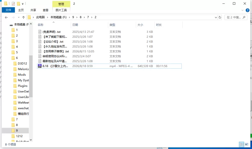Open Help via the question mark icon
This screenshot has height=149, width=252.
(x=248, y=10)
